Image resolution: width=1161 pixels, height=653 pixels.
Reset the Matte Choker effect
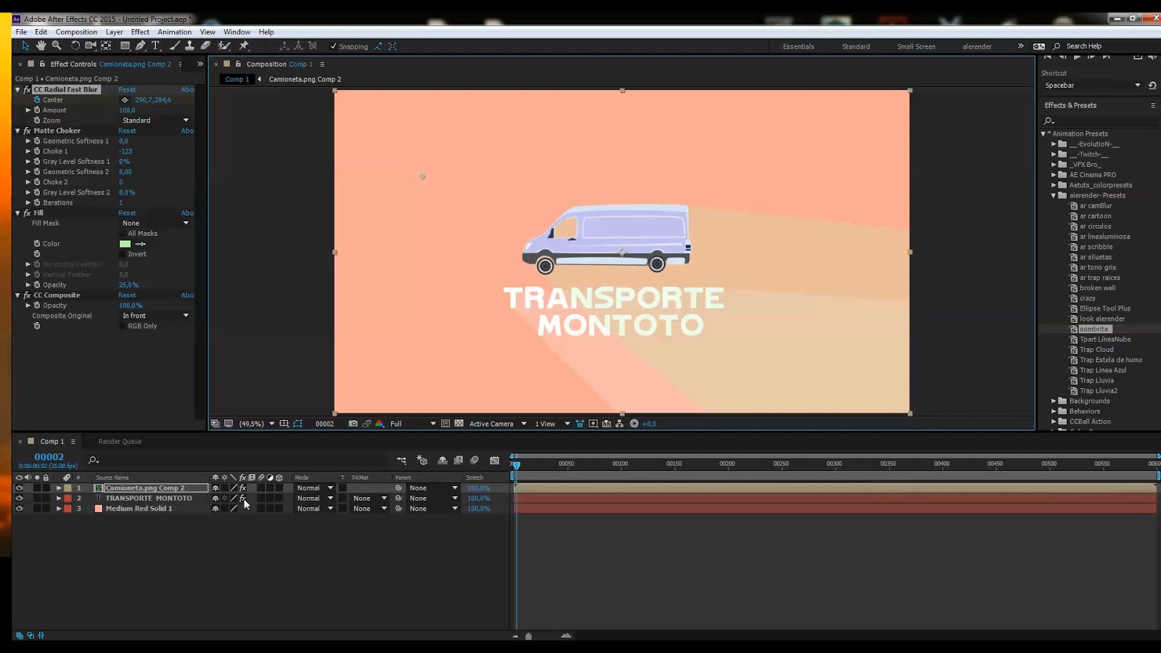coord(127,131)
